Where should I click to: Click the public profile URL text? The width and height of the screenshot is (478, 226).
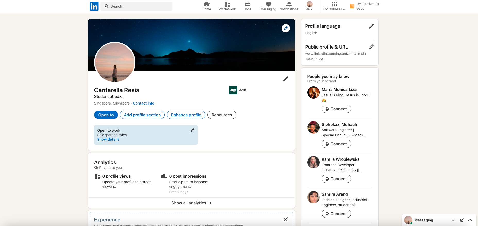coord(336,56)
